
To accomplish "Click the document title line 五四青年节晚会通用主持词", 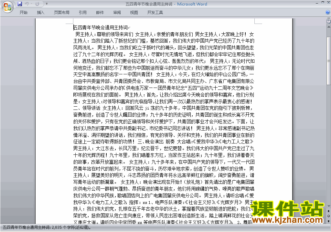I will click(x=101, y=27).
